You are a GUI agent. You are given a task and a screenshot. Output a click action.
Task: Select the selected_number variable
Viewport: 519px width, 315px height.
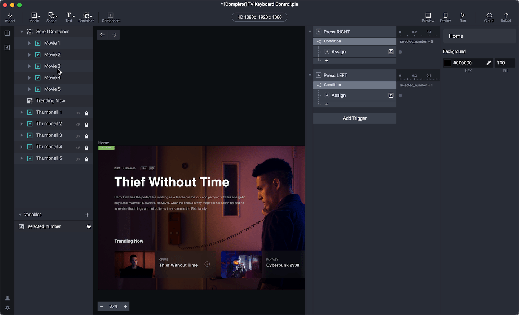(54, 226)
